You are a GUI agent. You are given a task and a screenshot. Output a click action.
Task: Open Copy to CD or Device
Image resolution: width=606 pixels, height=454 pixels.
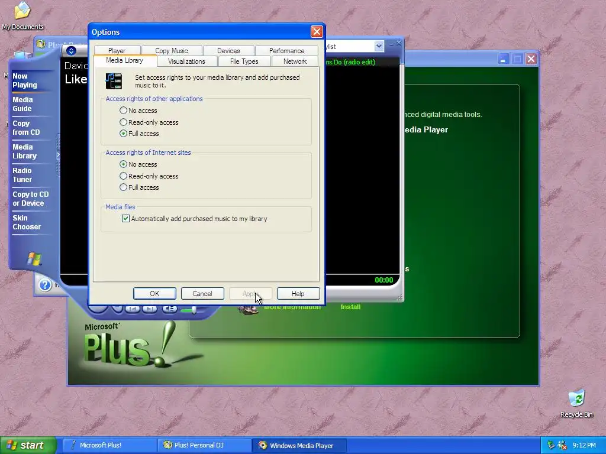click(x=31, y=199)
